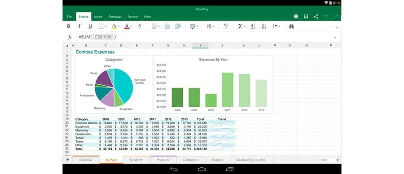Click the text alignment icon
This screenshot has width=404, height=174.
[x=154, y=26]
